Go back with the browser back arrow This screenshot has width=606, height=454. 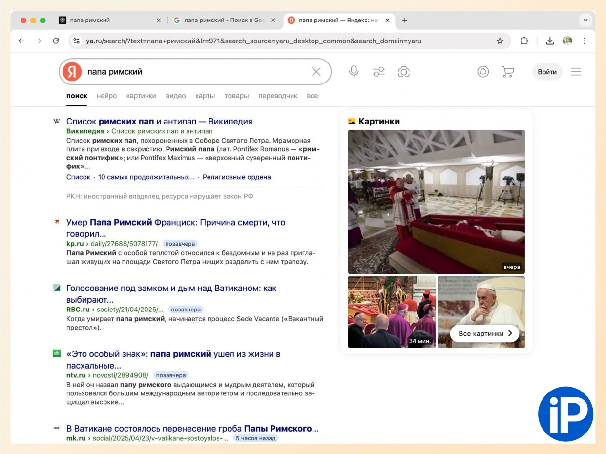click(21, 41)
